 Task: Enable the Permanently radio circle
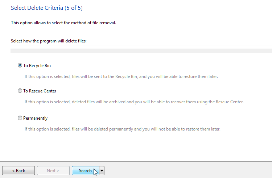(x=20, y=118)
